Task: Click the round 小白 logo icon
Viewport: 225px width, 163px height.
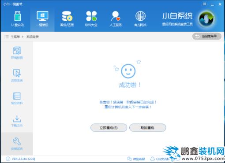Action: [x=206, y=19]
